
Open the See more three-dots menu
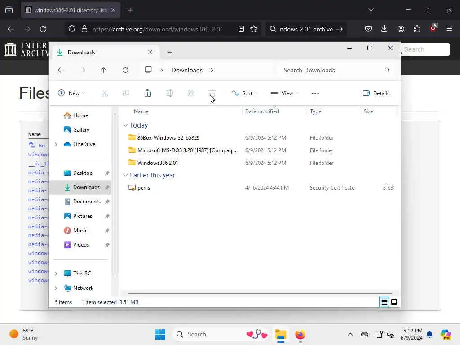tap(315, 93)
